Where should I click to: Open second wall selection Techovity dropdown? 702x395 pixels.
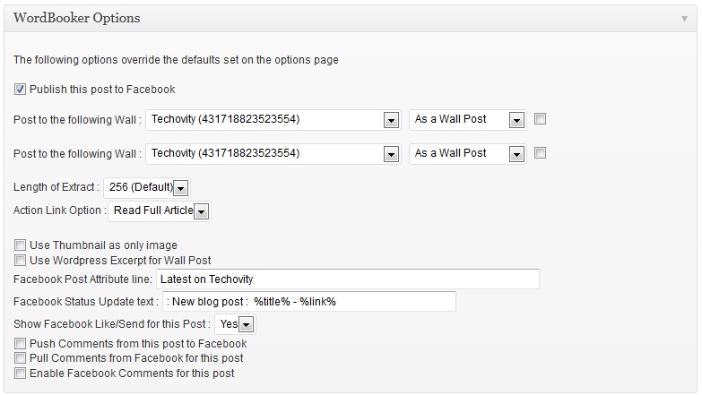coord(390,154)
